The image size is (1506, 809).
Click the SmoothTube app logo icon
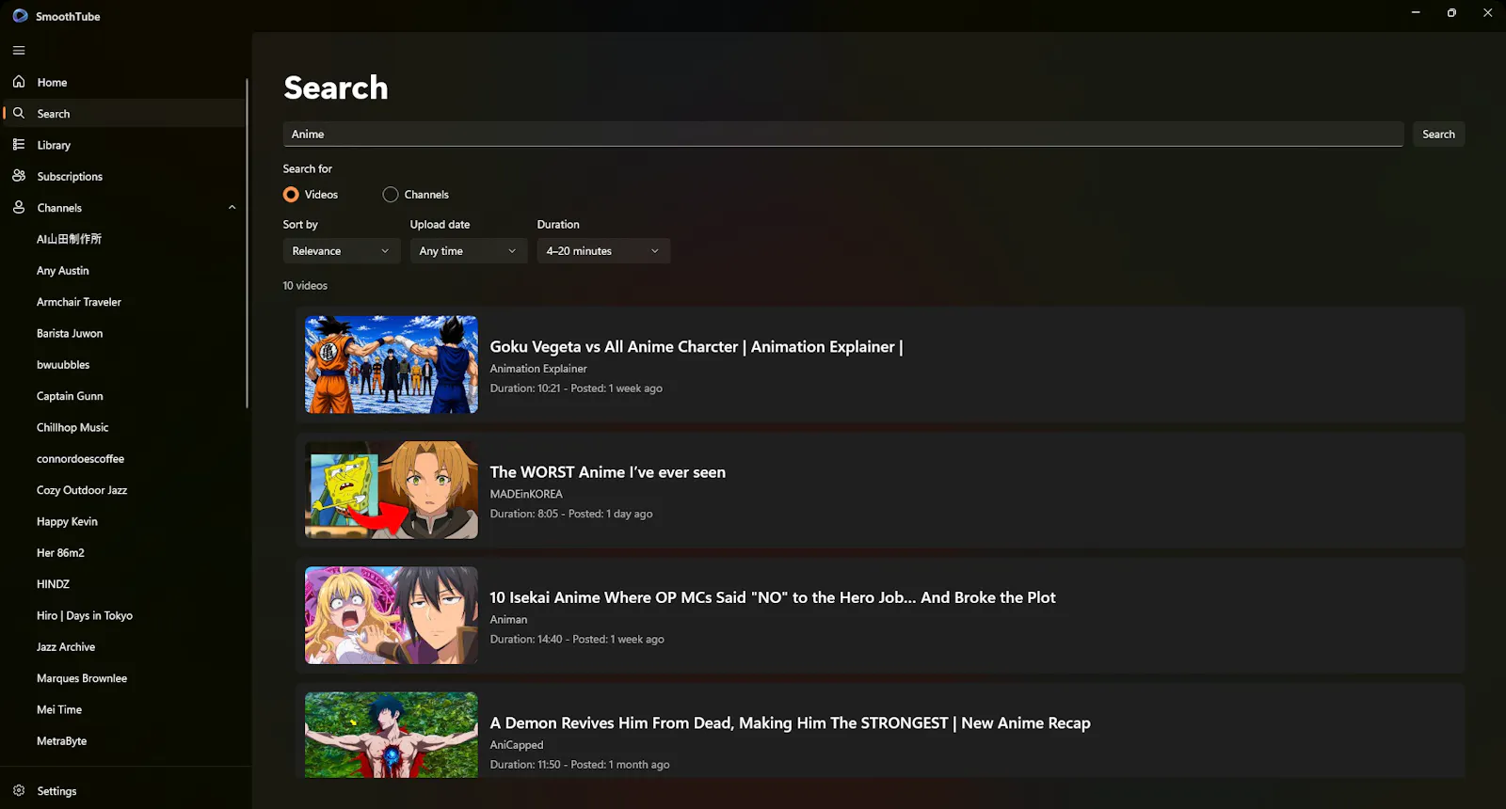[x=20, y=16]
